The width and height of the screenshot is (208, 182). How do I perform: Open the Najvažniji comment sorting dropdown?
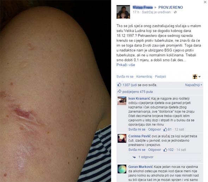click(x=194, y=85)
